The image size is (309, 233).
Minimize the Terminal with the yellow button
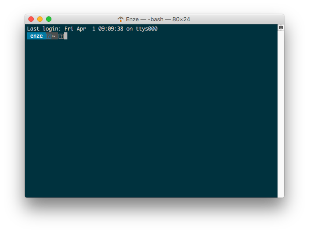(x=40, y=19)
